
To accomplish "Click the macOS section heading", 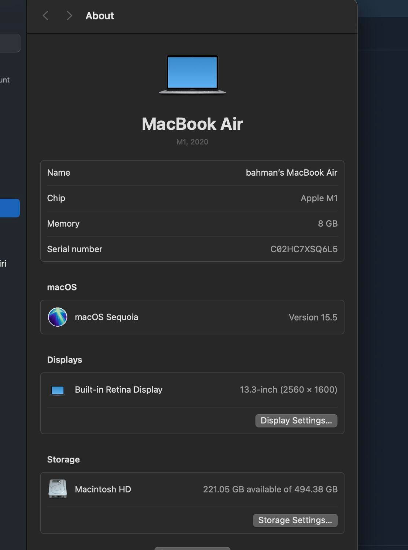I will [x=62, y=287].
